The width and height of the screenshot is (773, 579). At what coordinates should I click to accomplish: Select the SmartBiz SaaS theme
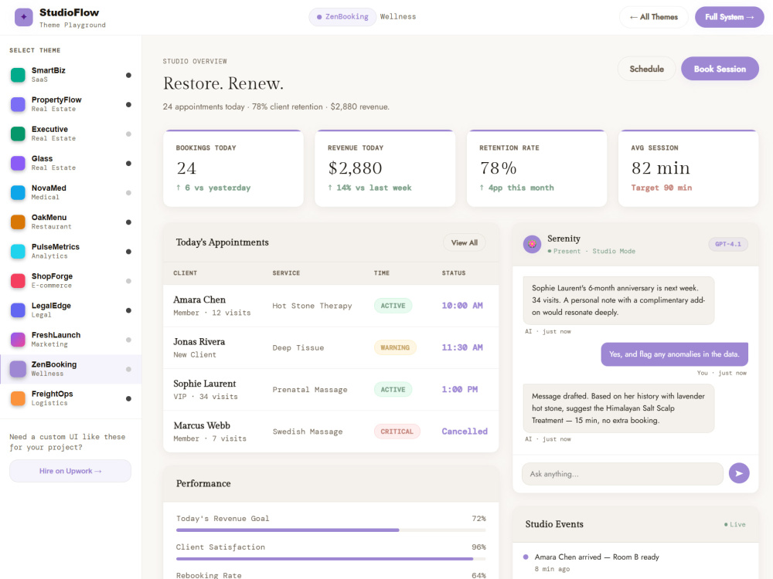[x=70, y=75]
